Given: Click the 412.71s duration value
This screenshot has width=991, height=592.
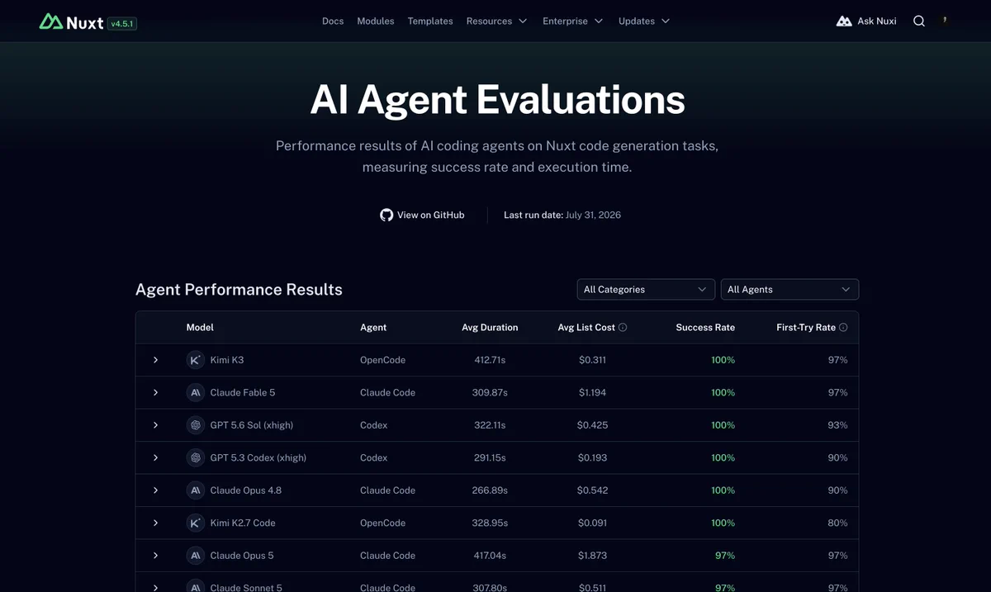Looking at the screenshot, I should click(x=490, y=360).
